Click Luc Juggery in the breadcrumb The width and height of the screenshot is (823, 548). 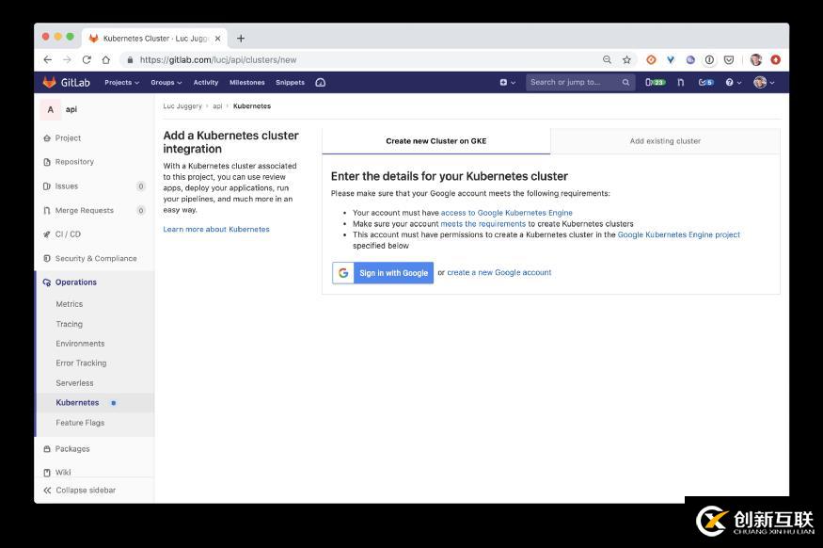coord(182,106)
